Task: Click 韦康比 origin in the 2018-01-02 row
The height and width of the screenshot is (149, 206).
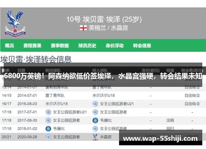Action: point(59,128)
